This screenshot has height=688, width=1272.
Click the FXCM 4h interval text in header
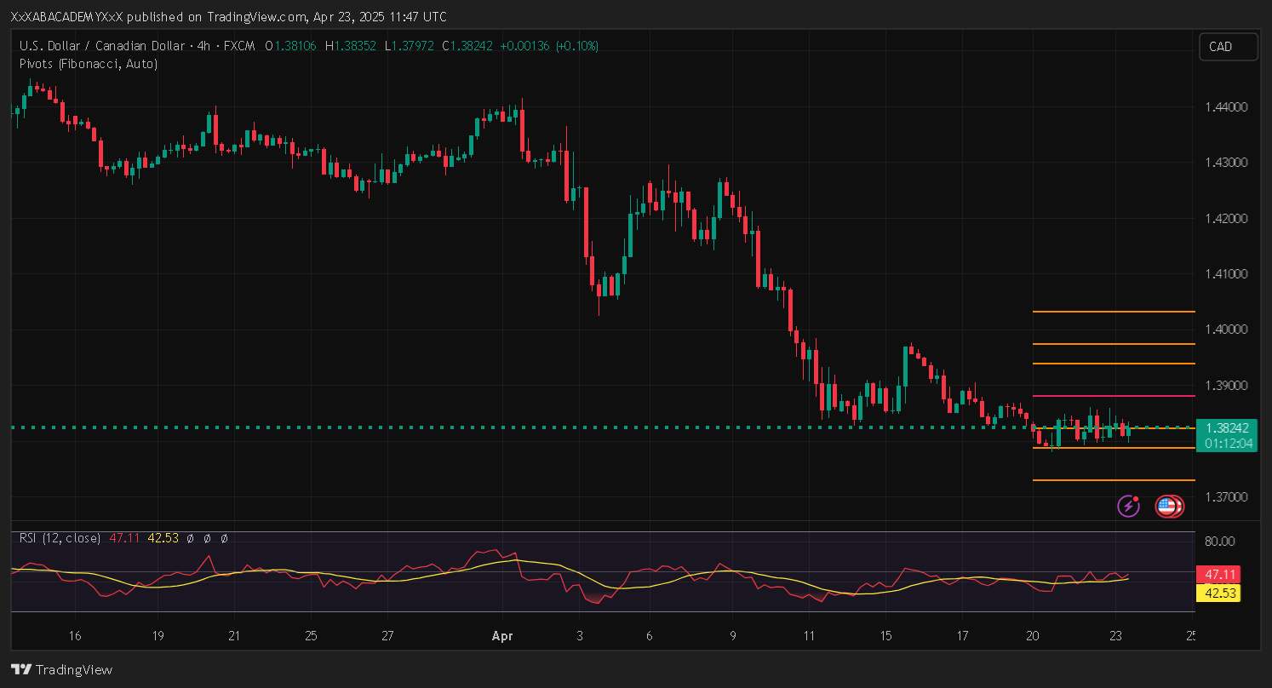click(215, 45)
